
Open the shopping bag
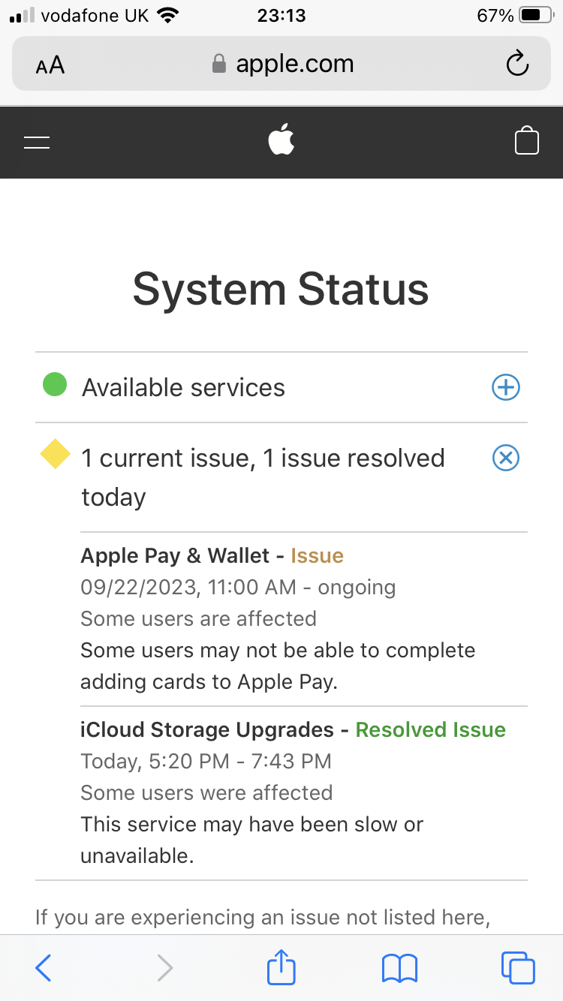(x=527, y=140)
